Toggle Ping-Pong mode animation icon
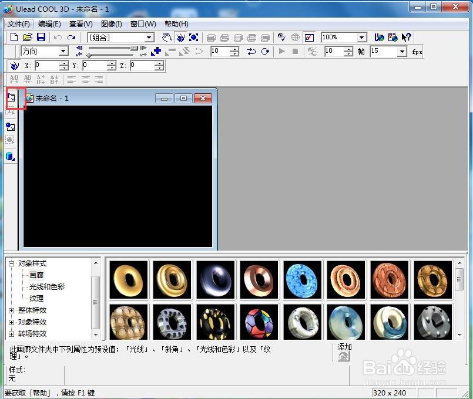The height and width of the screenshot is (399, 473). [251, 52]
